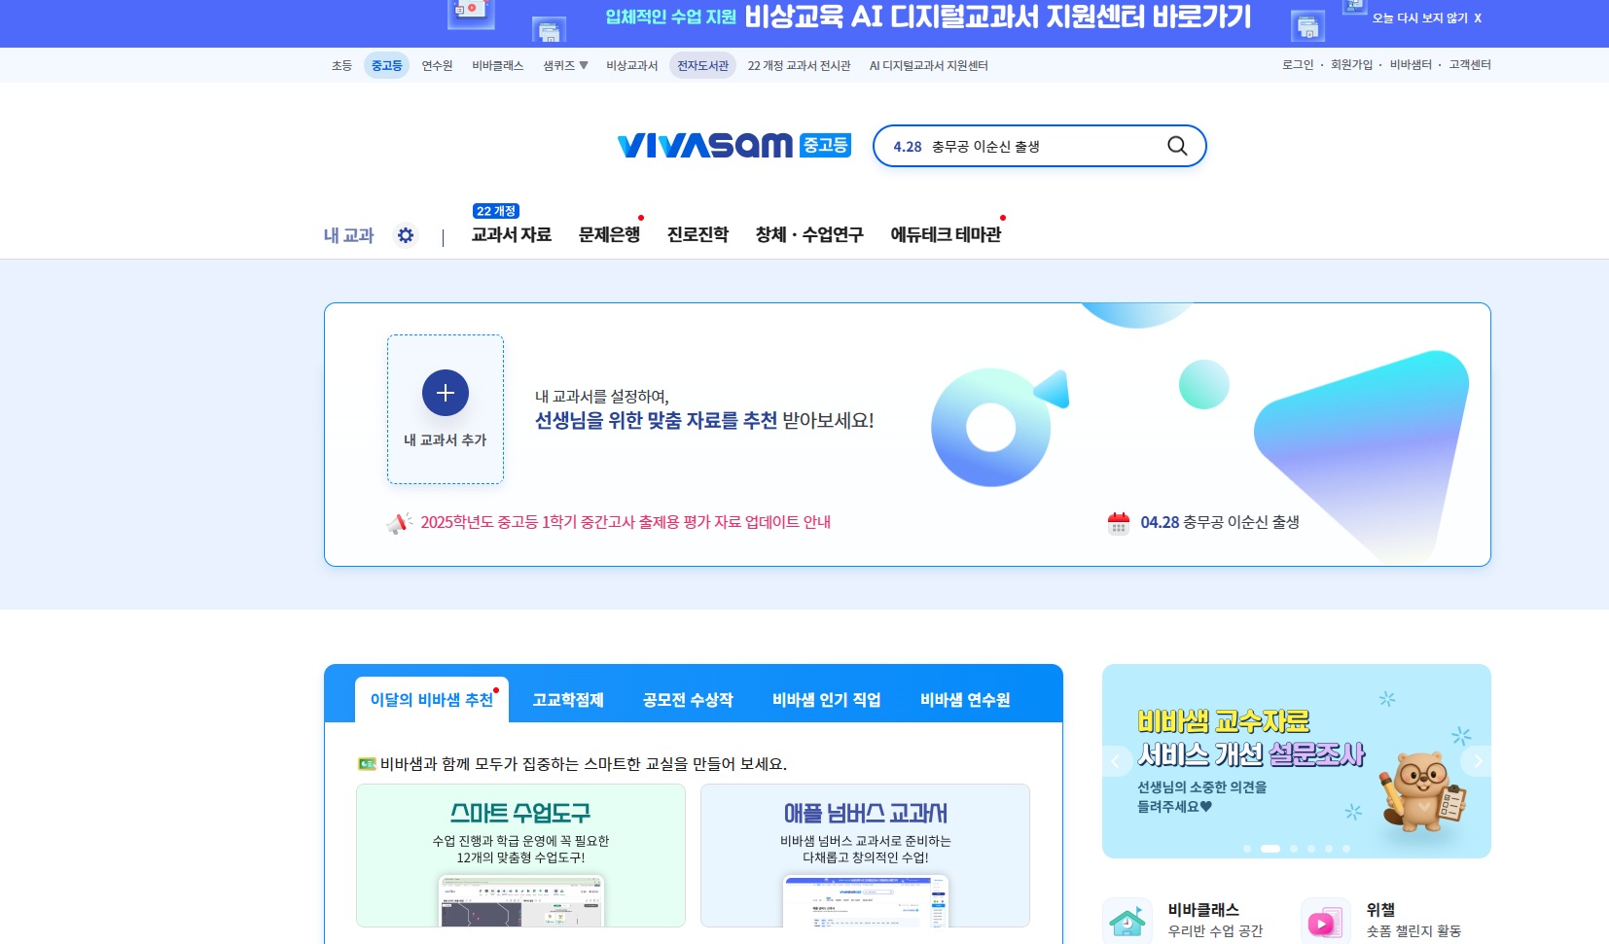The width and height of the screenshot is (1609, 944).
Task: Click 로그인 link
Action: point(1297,64)
